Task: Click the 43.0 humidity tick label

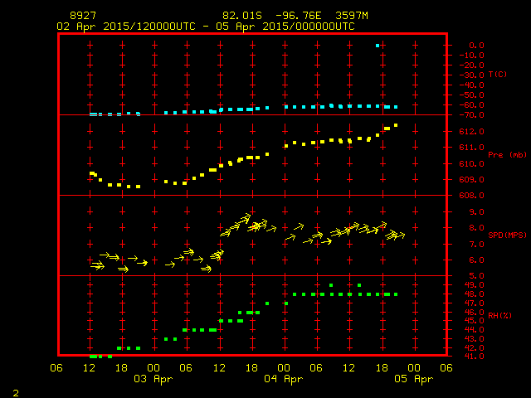Action: pyautogui.click(x=474, y=339)
